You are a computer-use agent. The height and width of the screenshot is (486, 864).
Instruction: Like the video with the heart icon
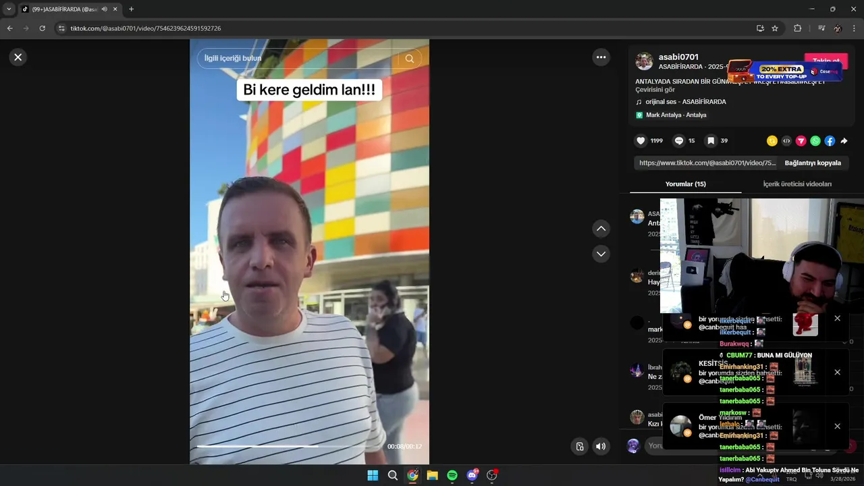click(x=641, y=140)
